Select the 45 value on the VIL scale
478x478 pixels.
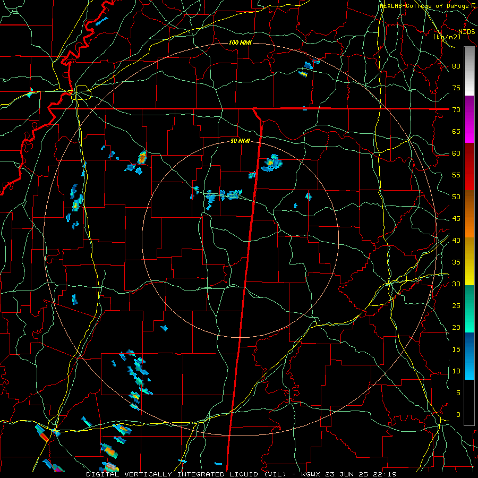(x=456, y=219)
